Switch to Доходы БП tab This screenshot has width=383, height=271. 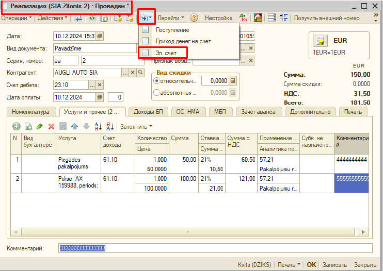pos(148,112)
